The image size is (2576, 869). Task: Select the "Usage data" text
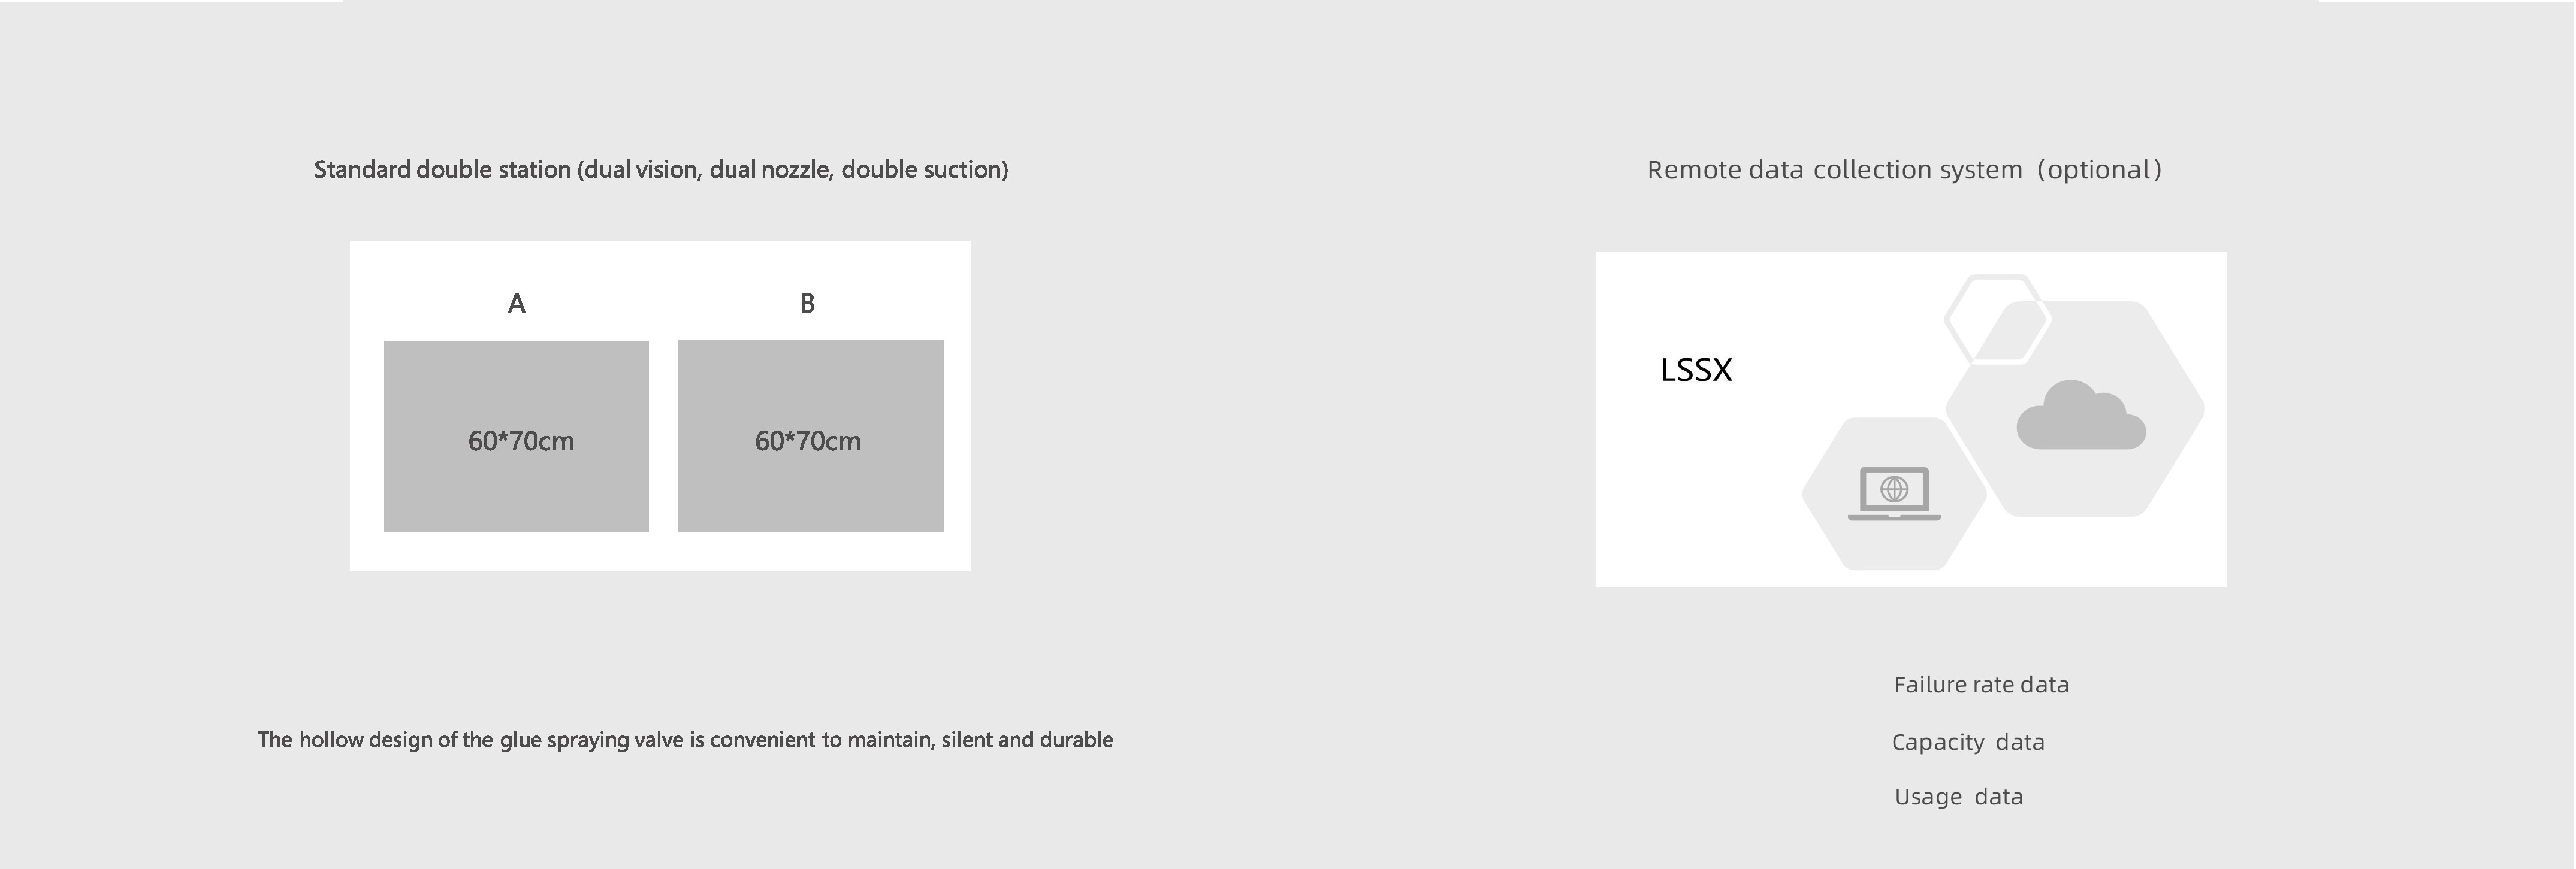[x=1958, y=797]
